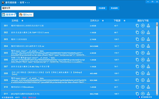The height and width of the screenshot is (99, 159).
Task: Download result row 011 file
Action: (148, 93)
